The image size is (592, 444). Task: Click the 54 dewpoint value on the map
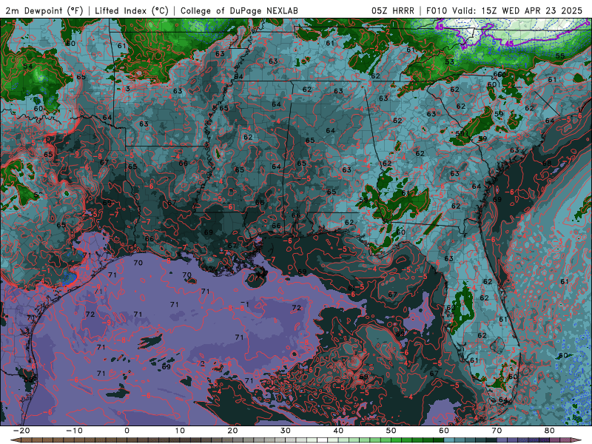pyautogui.click(x=27, y=66)
